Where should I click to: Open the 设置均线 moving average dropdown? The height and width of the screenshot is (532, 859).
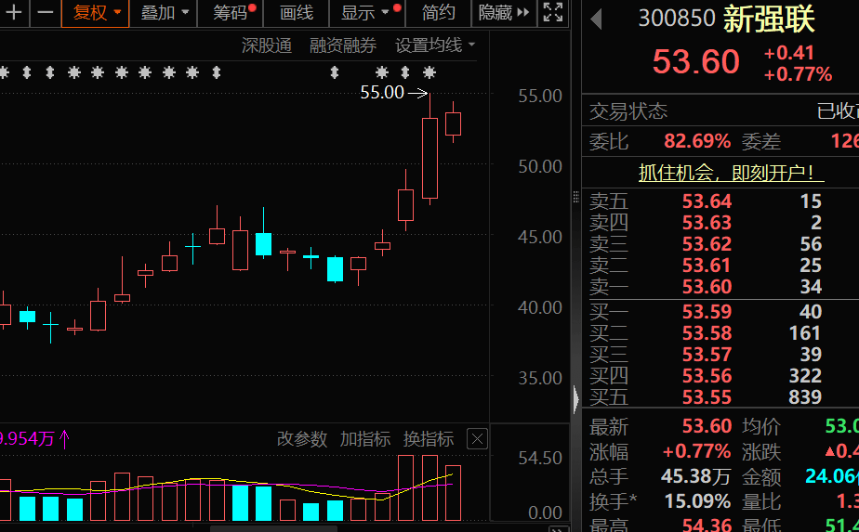[434, 45]
